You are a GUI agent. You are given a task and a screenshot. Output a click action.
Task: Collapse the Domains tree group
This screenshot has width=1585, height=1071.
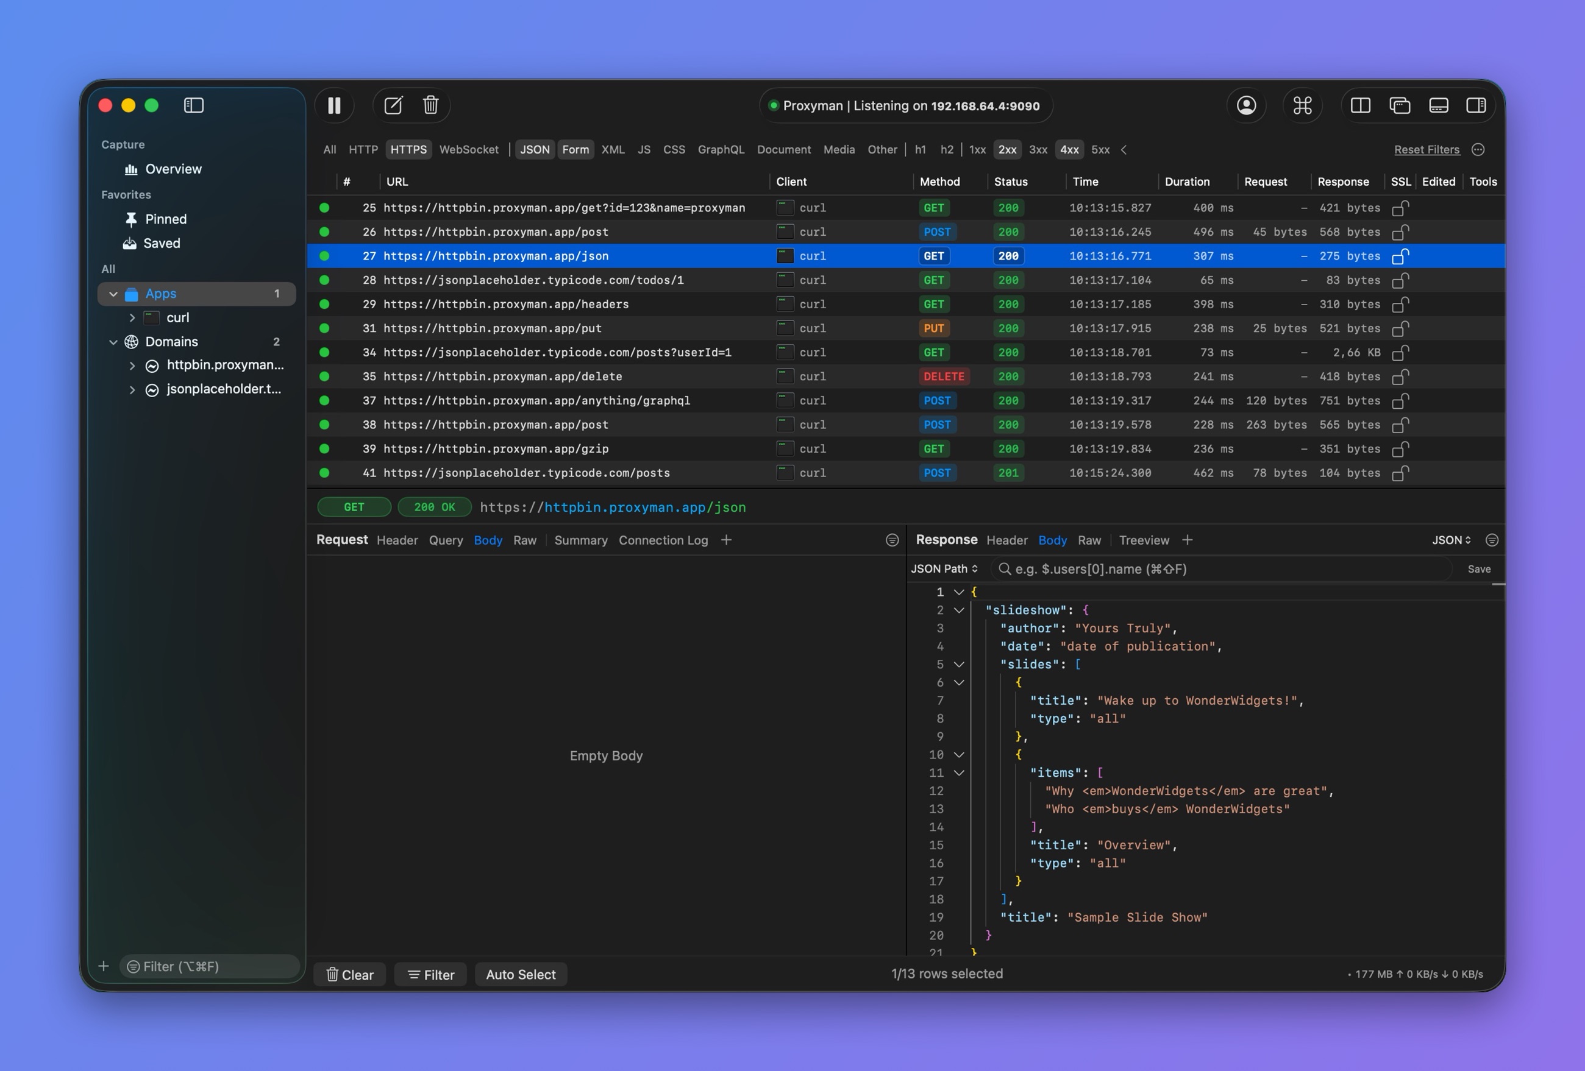[113, 342]
